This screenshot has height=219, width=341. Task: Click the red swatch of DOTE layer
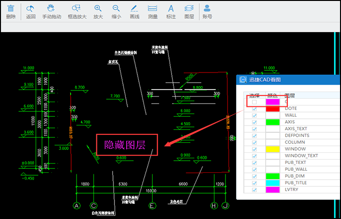(x=272, y=109)
